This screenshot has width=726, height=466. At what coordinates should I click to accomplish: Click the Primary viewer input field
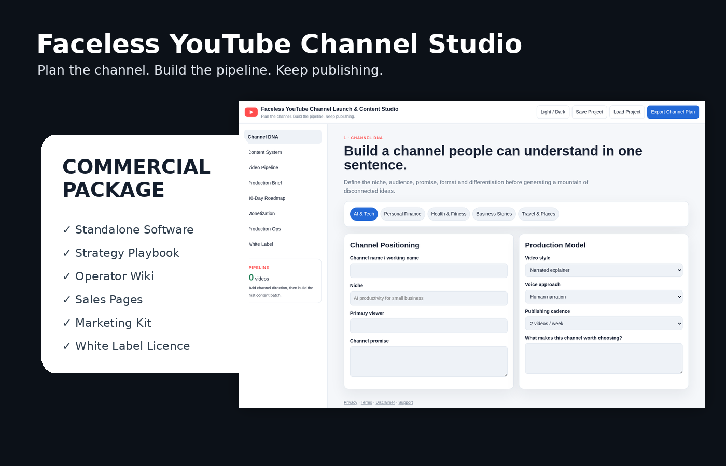(428, 326)
